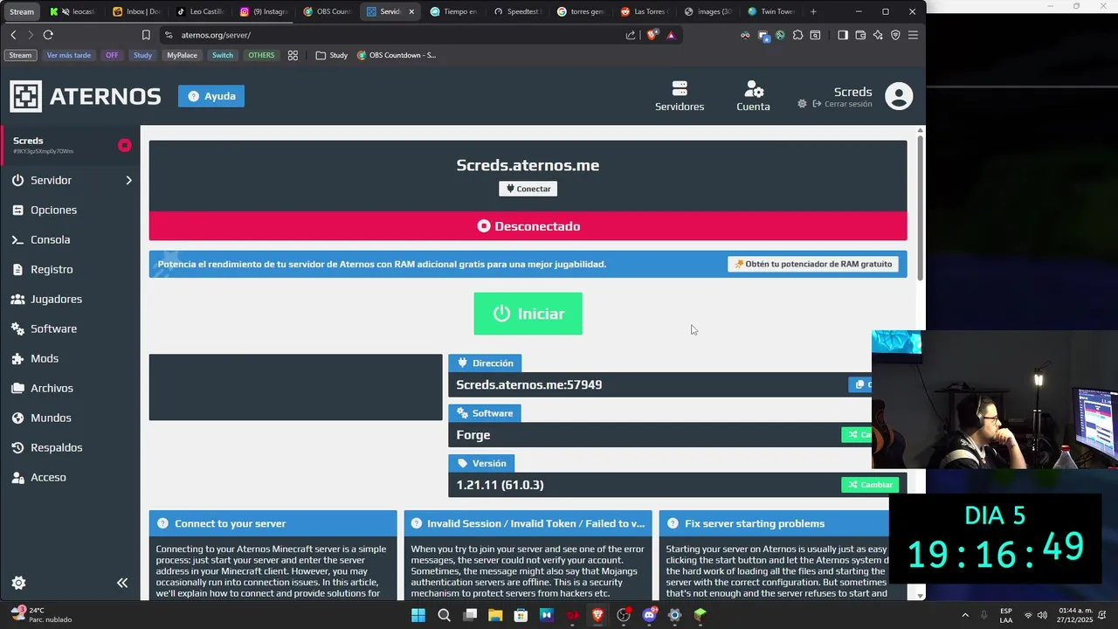Screen dimensions: 1118x629
Task: Change the Forge software option
Action: tap(857, 434)
